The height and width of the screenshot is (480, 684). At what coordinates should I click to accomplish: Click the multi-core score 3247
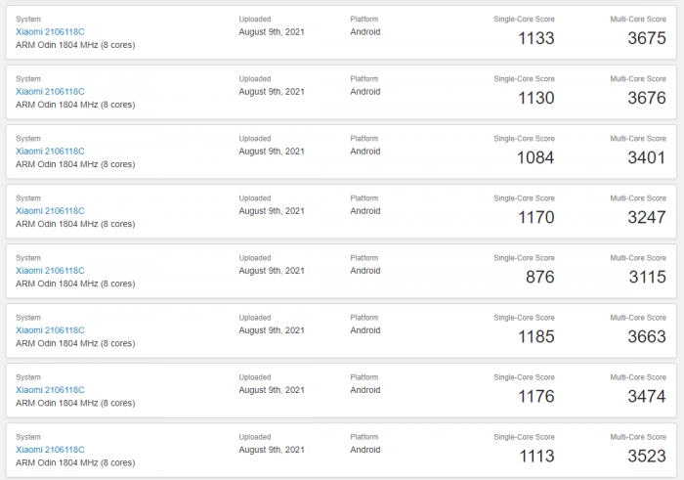click(x=647, y=217)
